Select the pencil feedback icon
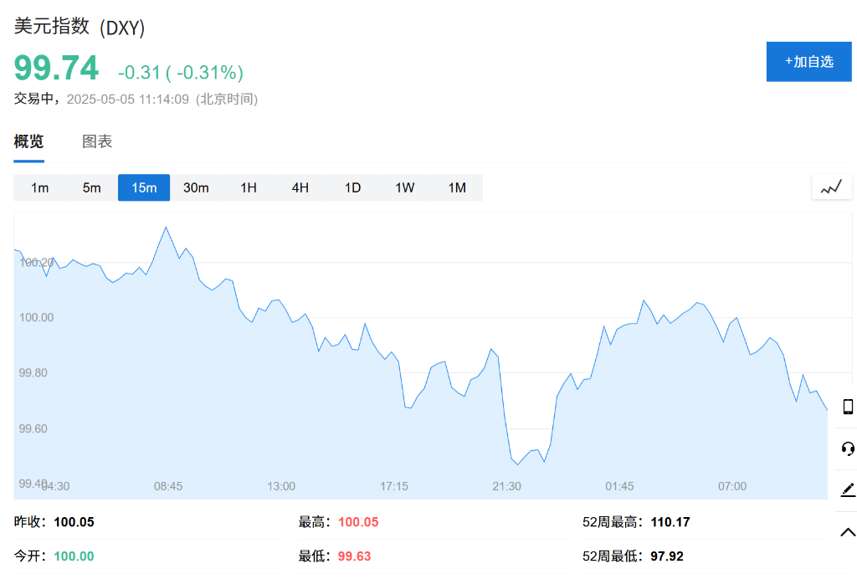 click(846, 491)
